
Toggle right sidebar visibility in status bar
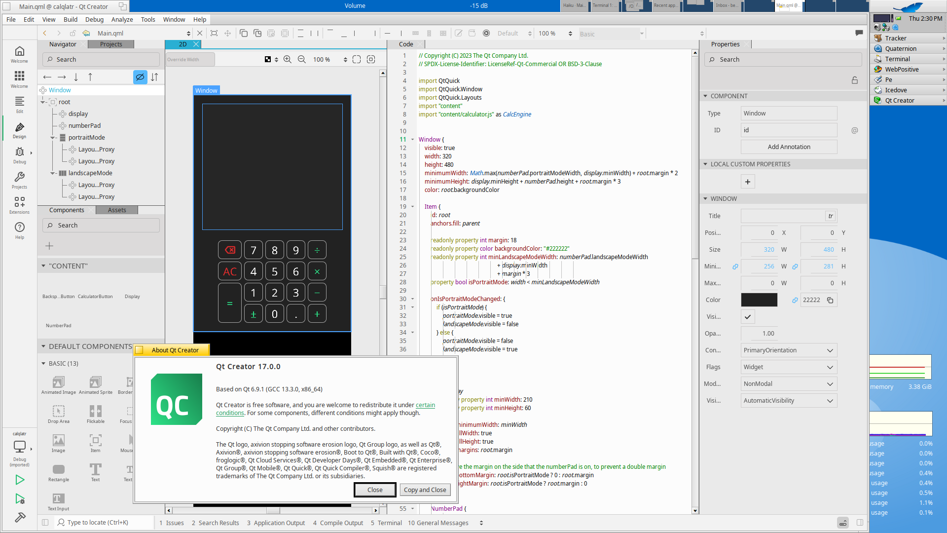[860, 523]
